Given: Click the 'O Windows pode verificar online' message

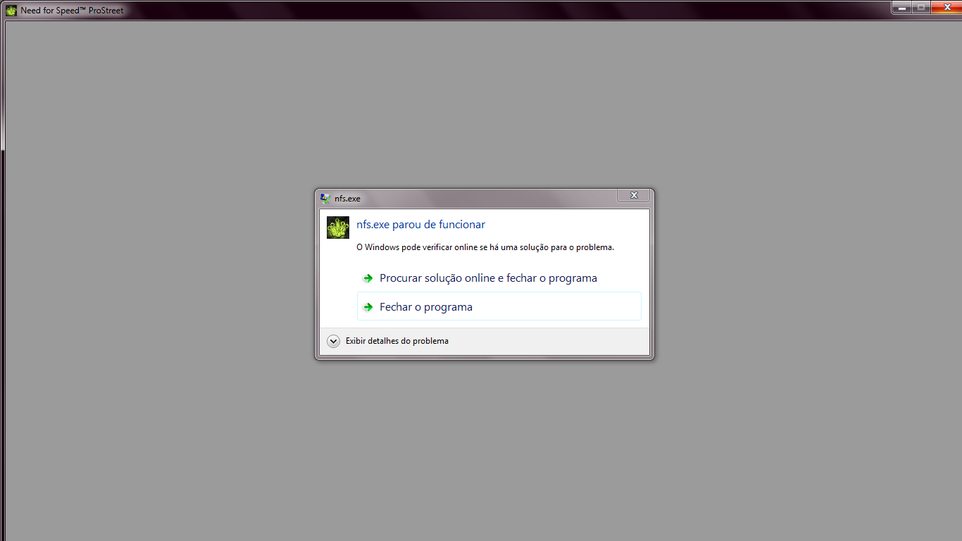Looking at the screenshot, I should coord(485,247).
